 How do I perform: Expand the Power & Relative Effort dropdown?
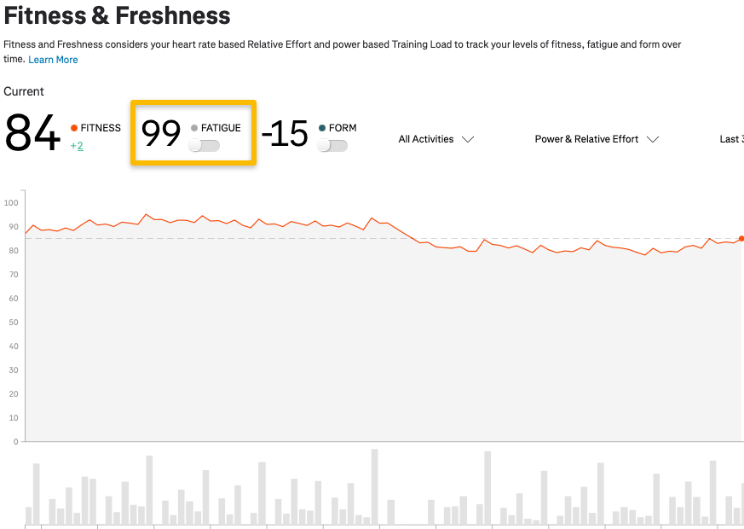click(596, 139)
